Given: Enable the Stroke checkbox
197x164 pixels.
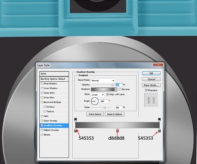Looking at the screenshot, I should [42, 134].
